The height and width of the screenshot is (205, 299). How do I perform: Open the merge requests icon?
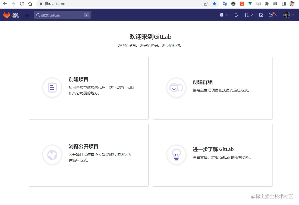(x=246, y=15)
